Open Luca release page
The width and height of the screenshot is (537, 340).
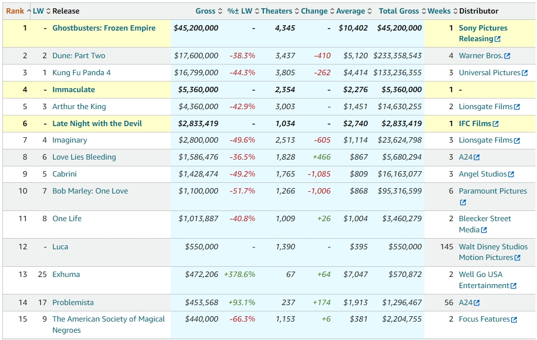click(60, 246)
